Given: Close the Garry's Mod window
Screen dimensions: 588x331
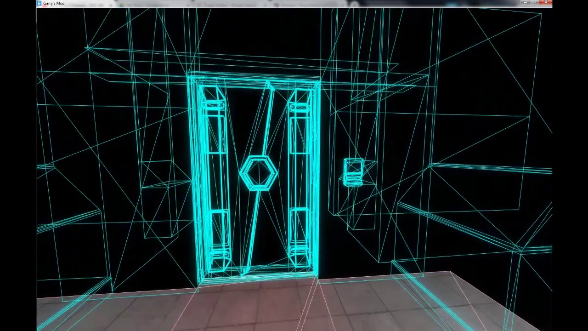Looking at the screenshot, I should tap(546, 3).
